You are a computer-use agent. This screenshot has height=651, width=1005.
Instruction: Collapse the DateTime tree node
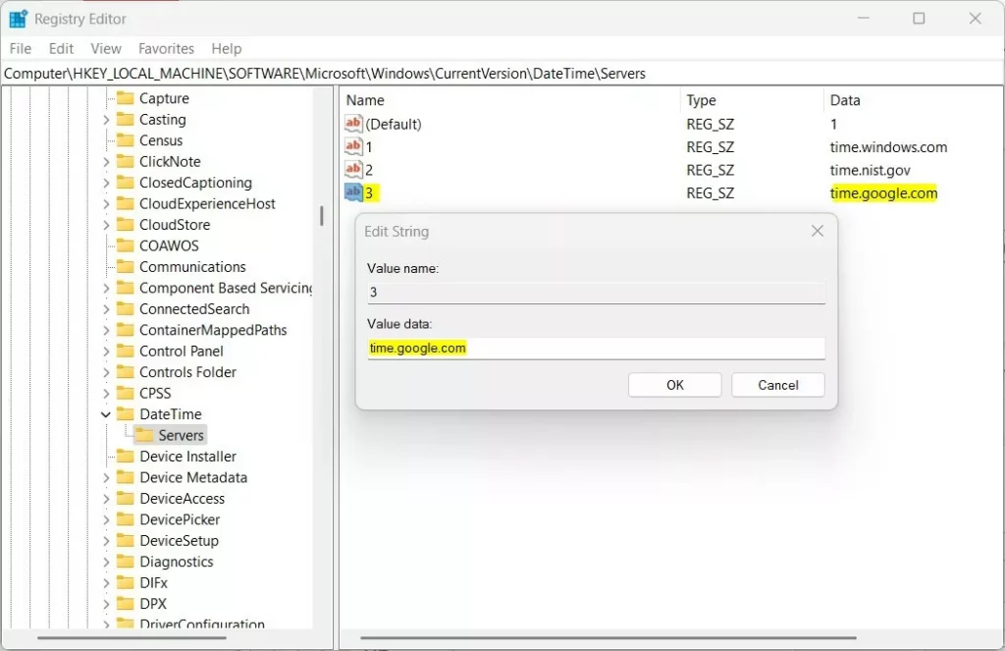coord(106,414)
